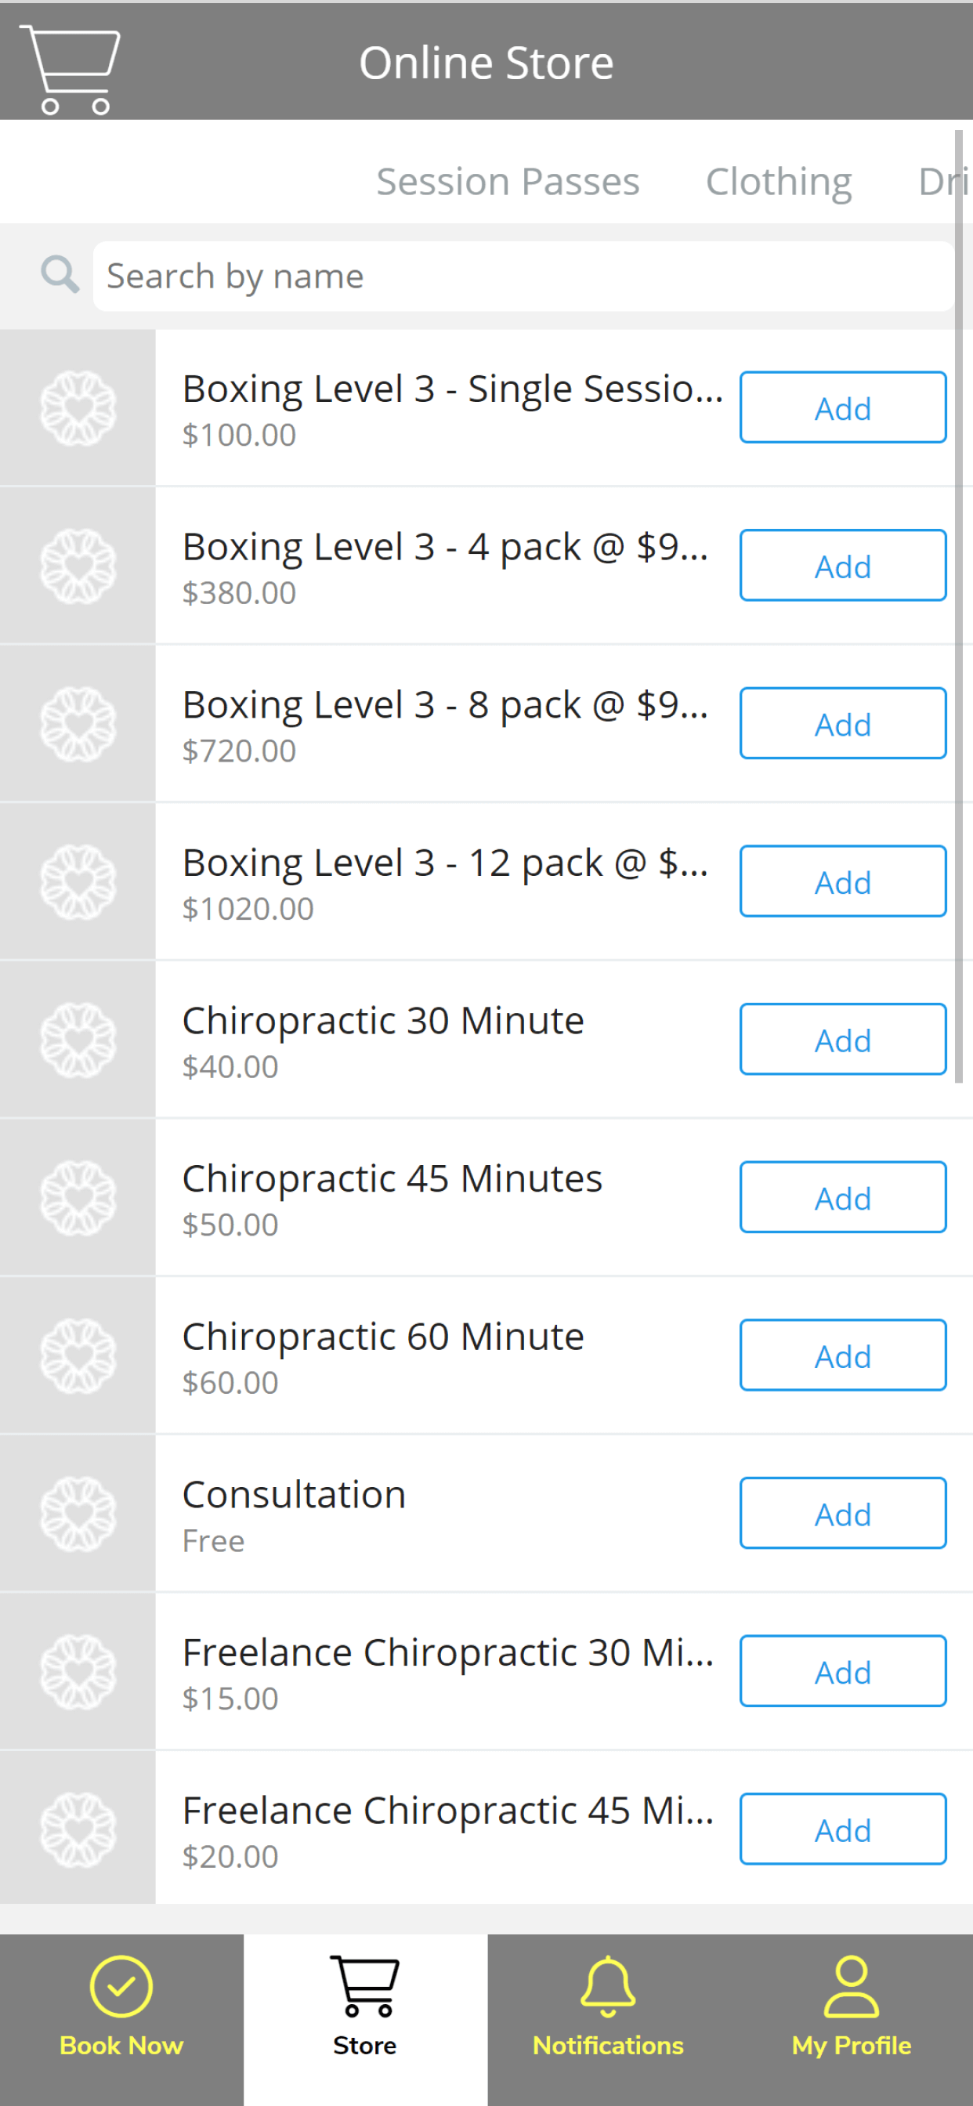Tap the Consultation product thumbnail
The height and width of the screenshot is (2106, 973).
point(78,1513)
